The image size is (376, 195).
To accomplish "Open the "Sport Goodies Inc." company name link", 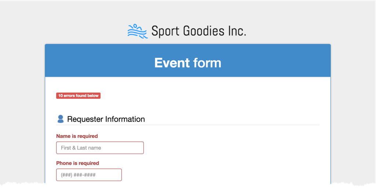I will (x=198, y=31).
